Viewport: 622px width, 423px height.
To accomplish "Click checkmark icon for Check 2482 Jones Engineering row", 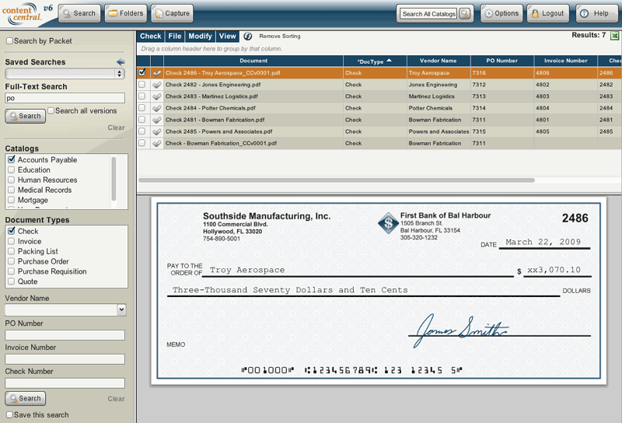I will click(x=157, y=85).
